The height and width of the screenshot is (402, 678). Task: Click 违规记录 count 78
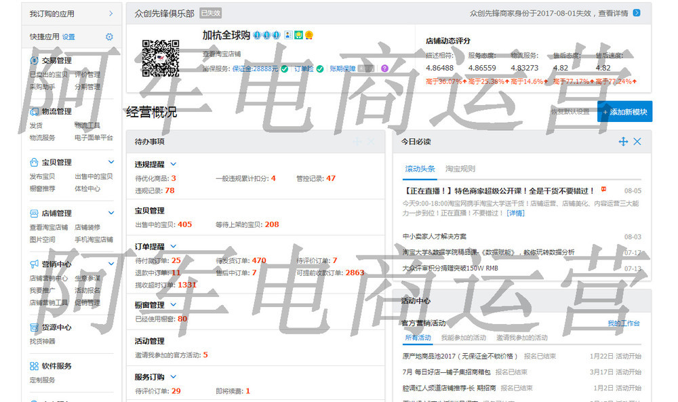(169, 190)
